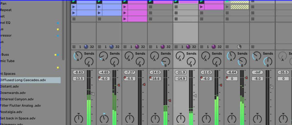Launch the hatched clip on the -6.64 track
The image size is (292, 125).
point(227,7)
